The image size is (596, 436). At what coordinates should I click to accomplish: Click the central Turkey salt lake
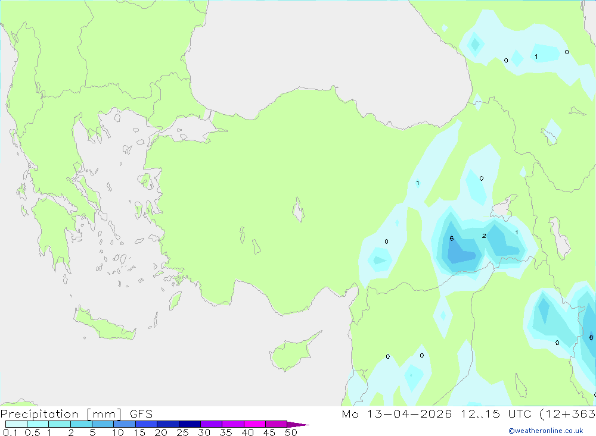[299, 209]
